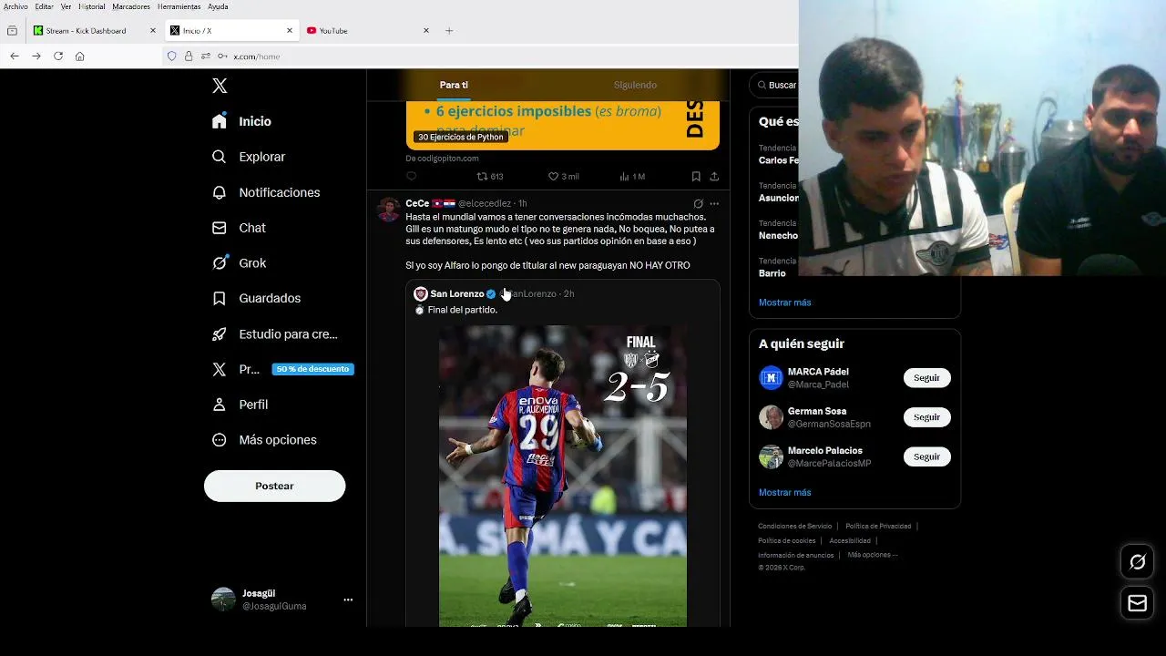Follow MARCA Pádel
The height and width of the screenshot is (656, 1166).
[926, 378]
